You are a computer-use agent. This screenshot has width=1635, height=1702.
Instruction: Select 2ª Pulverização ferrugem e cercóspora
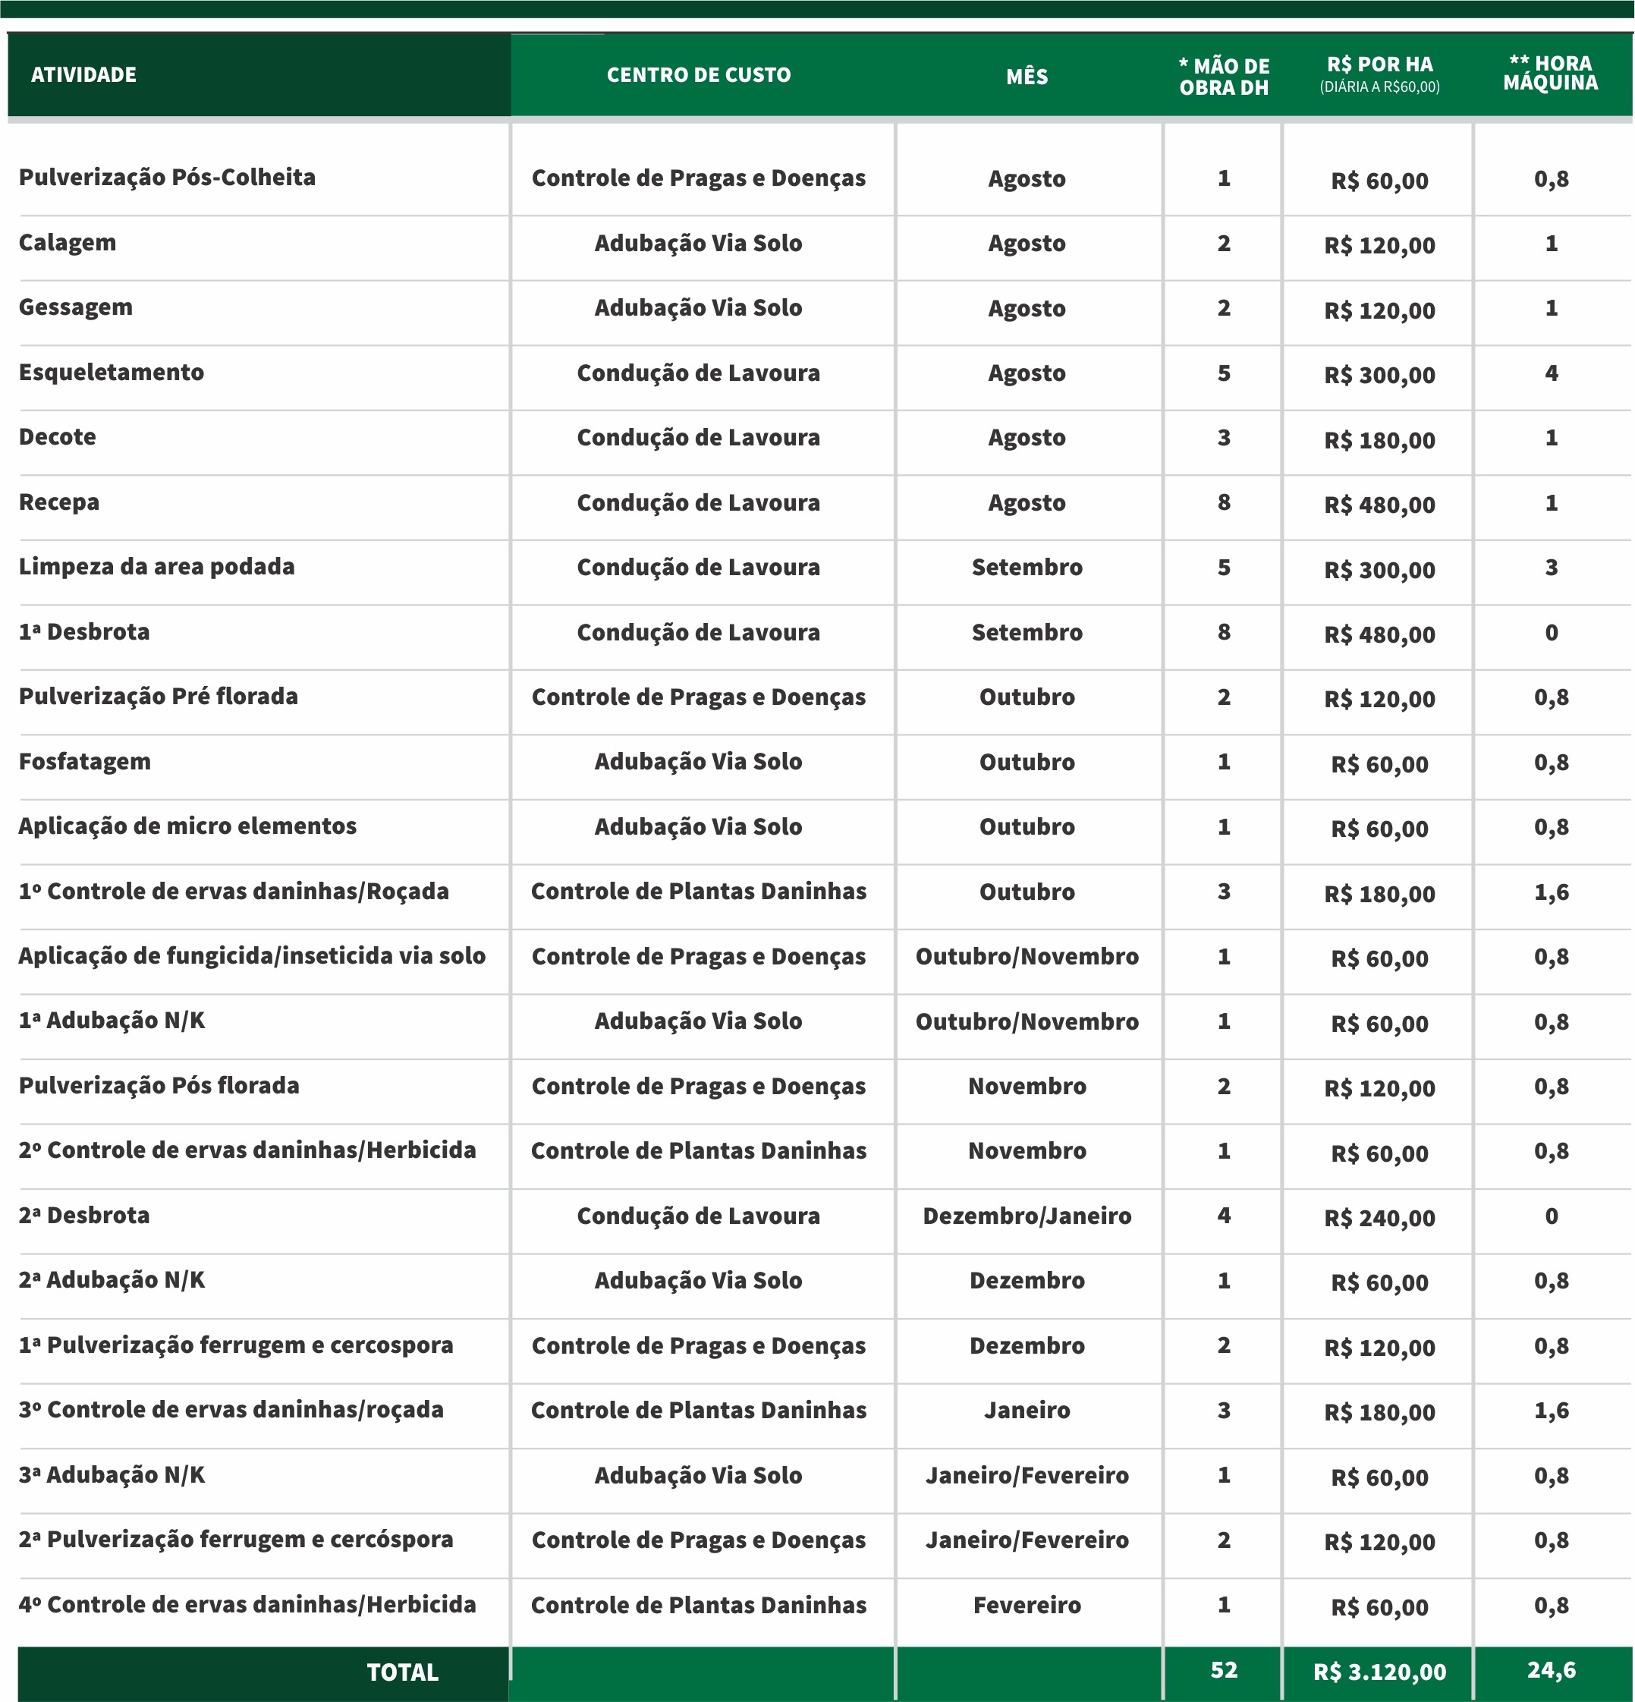point(236,1540)
